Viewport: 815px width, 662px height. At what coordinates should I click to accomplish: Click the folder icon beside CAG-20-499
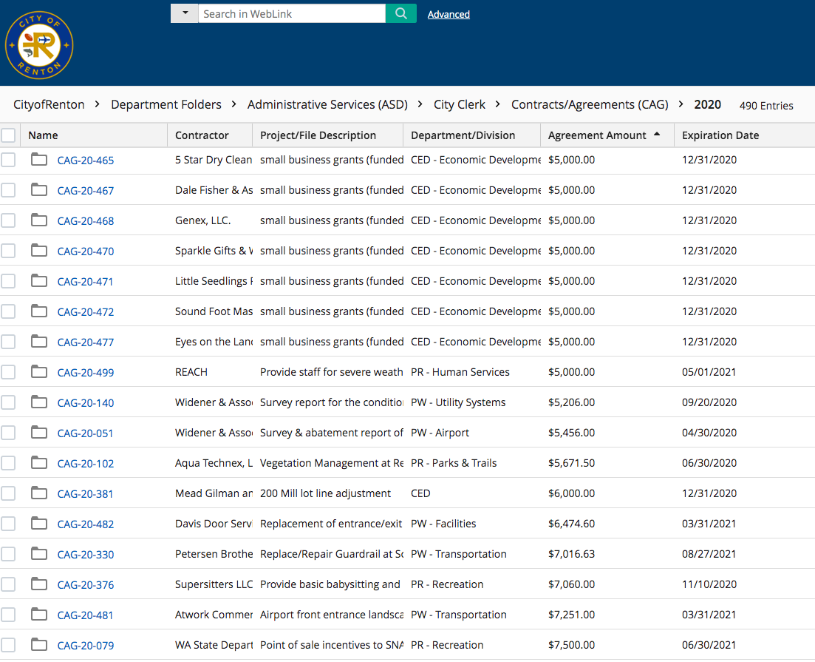(x=39, y=372)
